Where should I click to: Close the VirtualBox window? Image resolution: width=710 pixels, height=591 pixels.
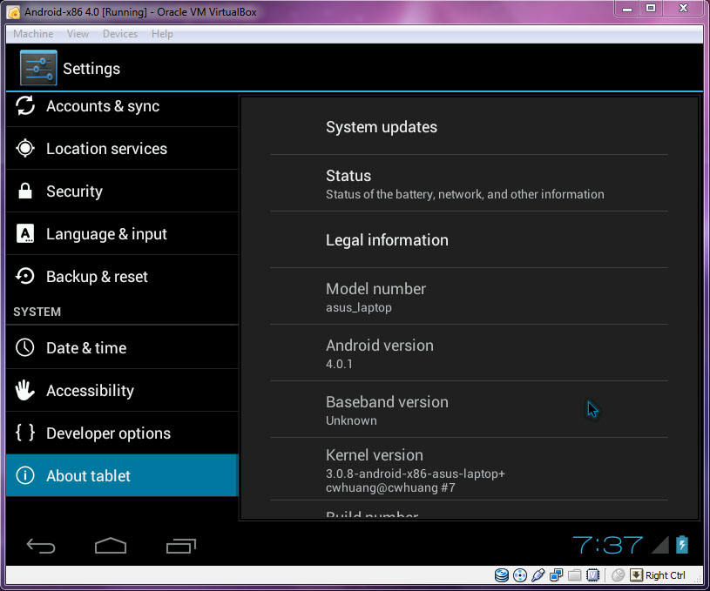(684, 8)
